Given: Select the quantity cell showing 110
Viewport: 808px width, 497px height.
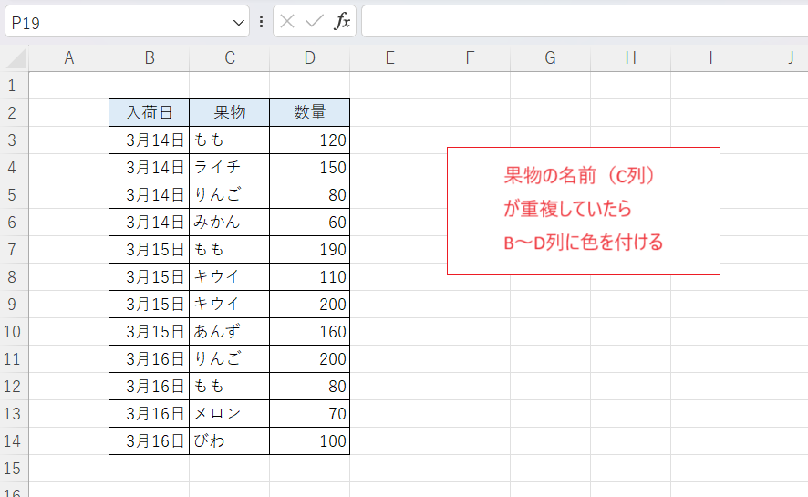Looking at the screenshot, I should [x=310, y=276].
